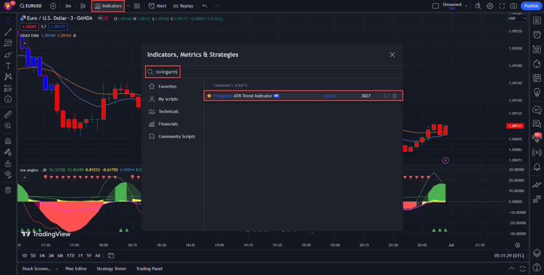The height and width of the screenshot is (275, 544).
Task: Open the Help Center question mark icon
Action: (537, 268)
